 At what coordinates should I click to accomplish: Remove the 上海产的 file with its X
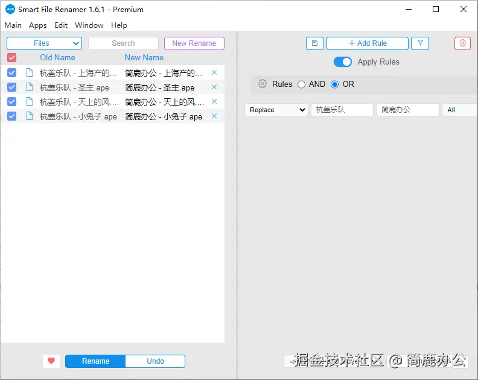(x=214, y=72)
